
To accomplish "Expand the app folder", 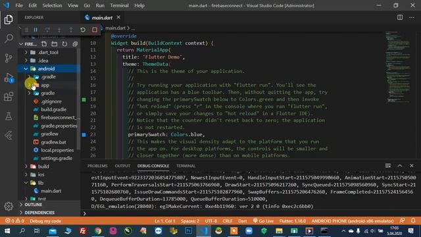I will click(x=29, y=85).
